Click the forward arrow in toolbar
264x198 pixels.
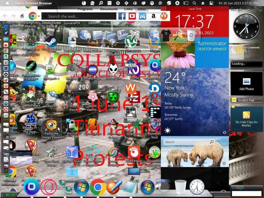(x=13, y=16)
